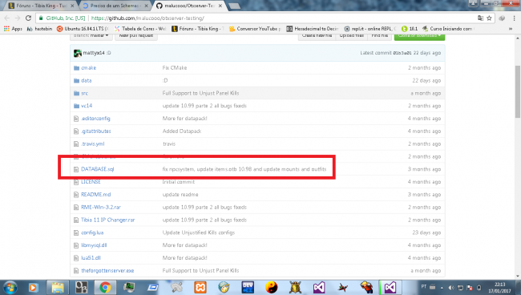Switch to the Preciso de um Schemas tab
Viewport: 521px width, 295px height.
[115, 6]
